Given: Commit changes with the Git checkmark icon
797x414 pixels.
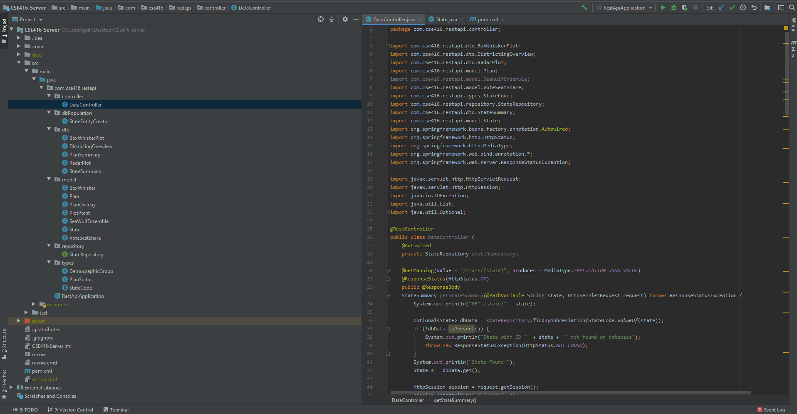Looking at the screenshot, I should (732, 7).
